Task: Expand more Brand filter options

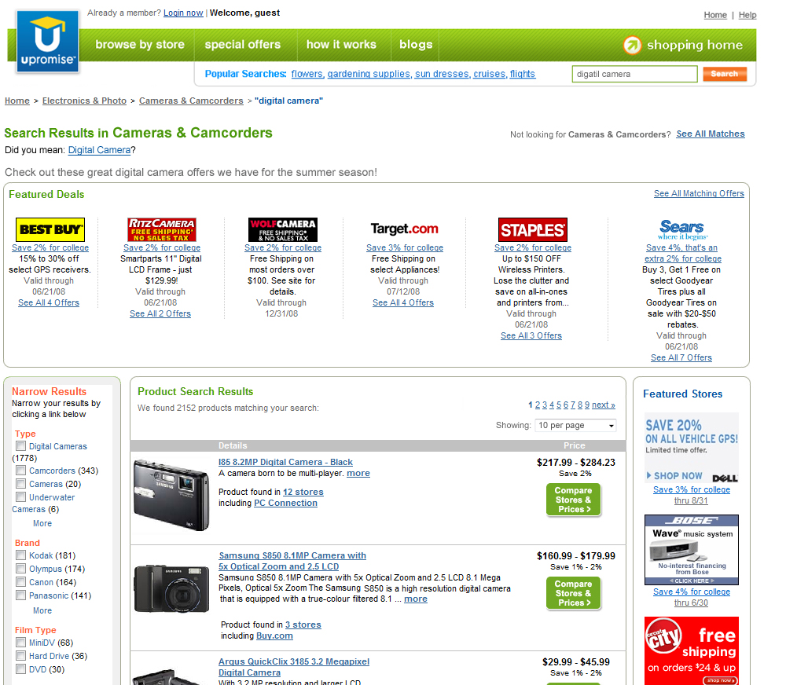Action: coord(42,610)
